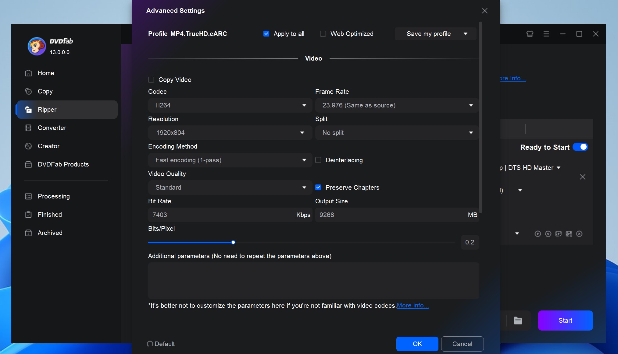Click the Archived section icon

click(x=28, y=232)
